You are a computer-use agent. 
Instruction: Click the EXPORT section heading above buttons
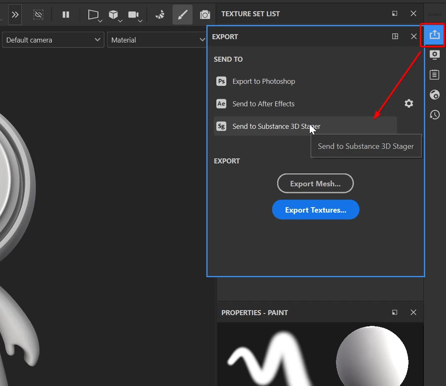(x=227, y=161)
